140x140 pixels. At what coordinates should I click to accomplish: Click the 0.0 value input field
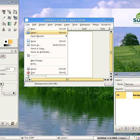(x=10, y=69)
